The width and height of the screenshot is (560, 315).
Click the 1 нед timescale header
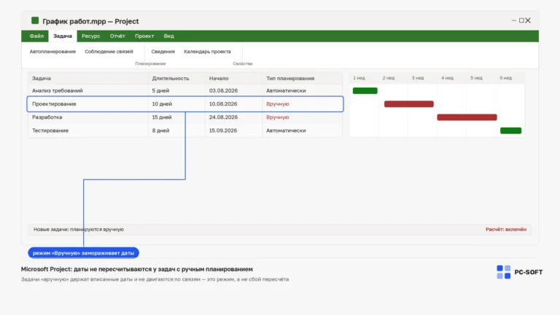click(359, 78)
